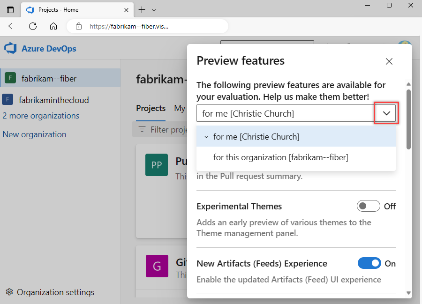Image resolution: width=422 pixels, height=304 pixels.
Task: Enable the Experimental Themes toggle
Action: 368,206
